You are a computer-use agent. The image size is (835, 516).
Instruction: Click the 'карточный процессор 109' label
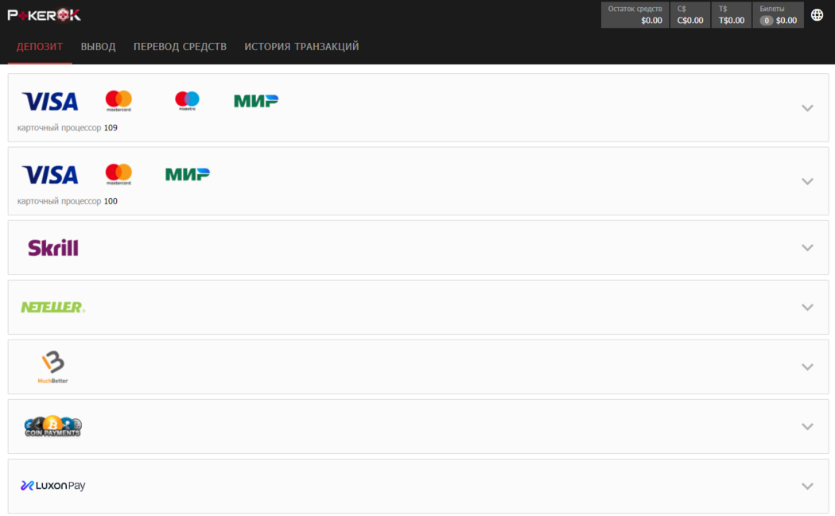[x=67, y=128]
